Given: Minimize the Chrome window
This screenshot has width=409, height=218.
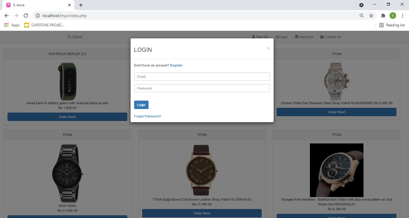Looking at the screenshot, I should (375, 4).
